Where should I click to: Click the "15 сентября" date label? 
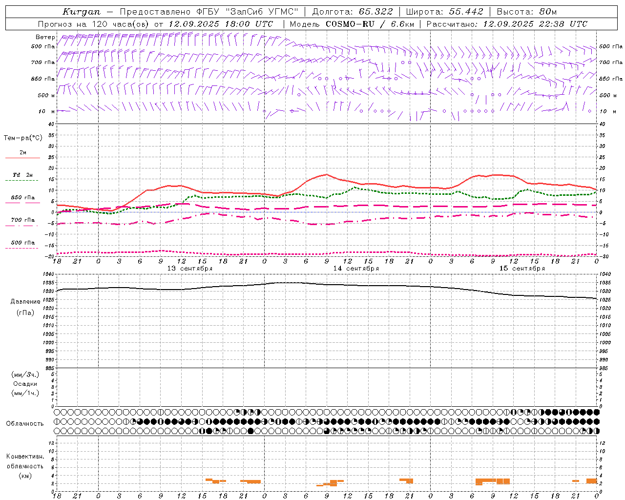coord(522,269)
